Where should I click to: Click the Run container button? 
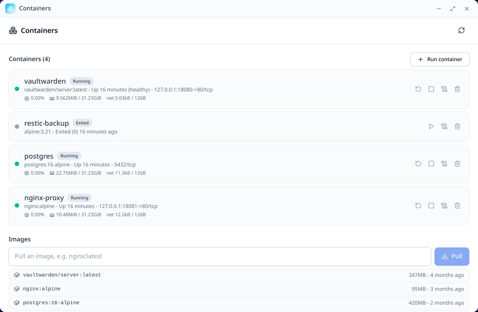[440, 59]
